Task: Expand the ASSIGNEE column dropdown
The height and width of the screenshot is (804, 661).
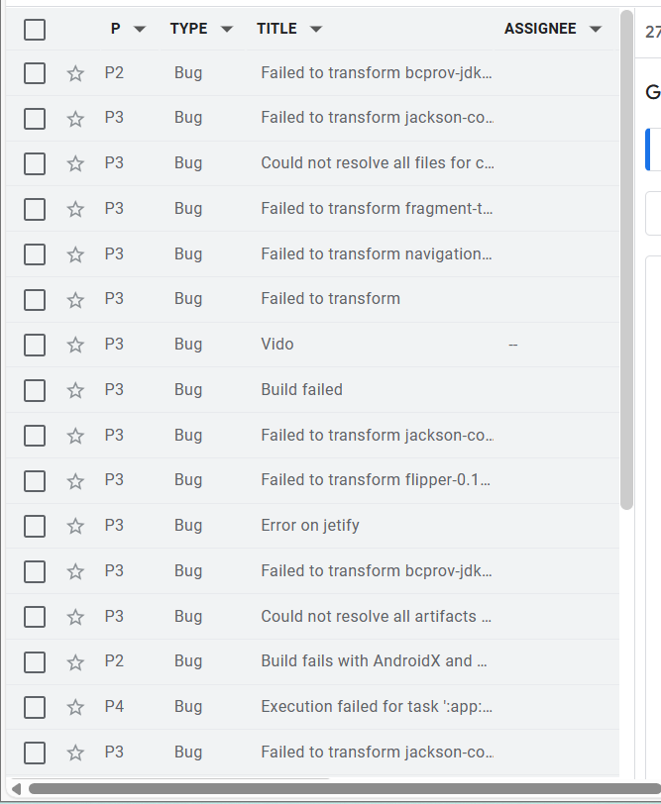Action: pos(595,30)
